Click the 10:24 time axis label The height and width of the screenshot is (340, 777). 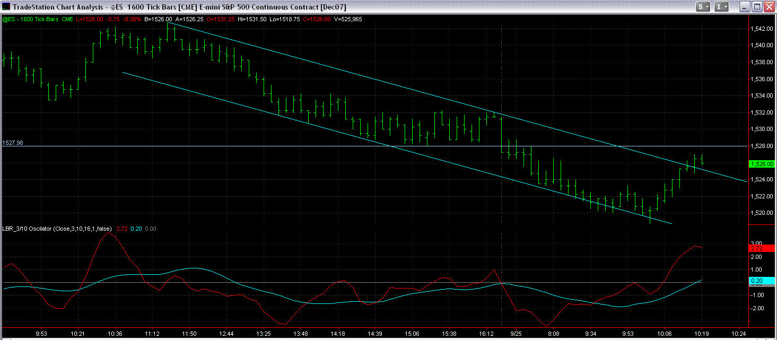coord(739,334)
